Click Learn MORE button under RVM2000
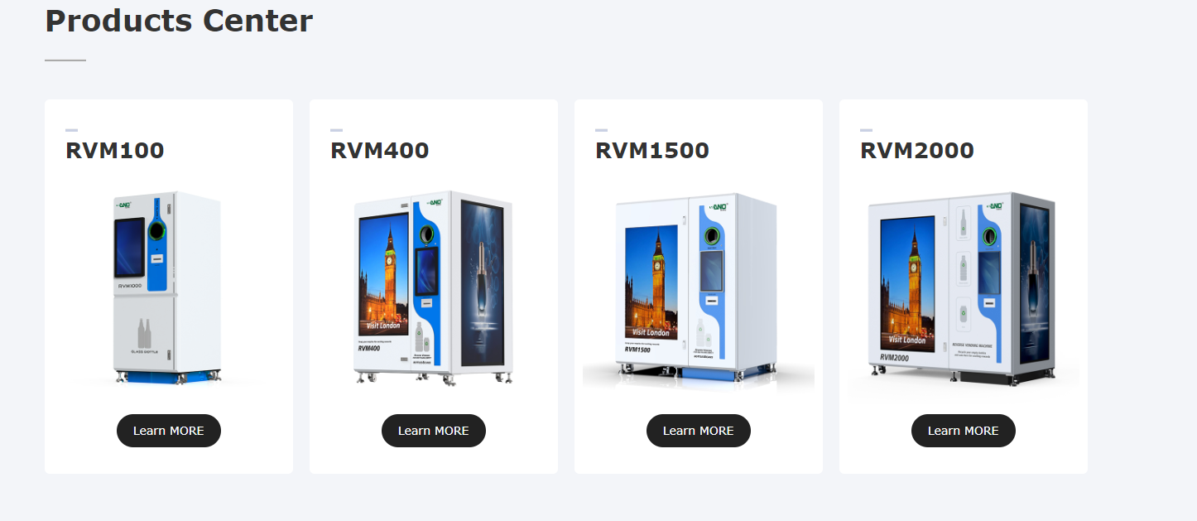Screen dimensions: 1197x521 pyautogui.click(x=964, y=431)
